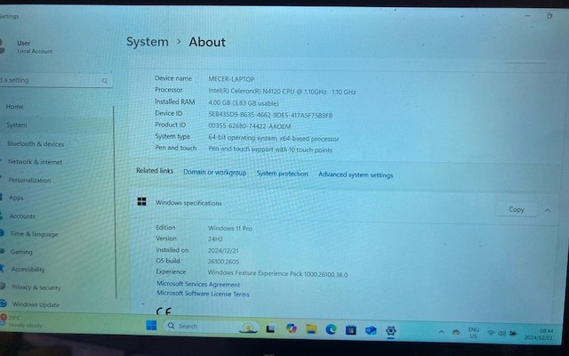The height and width of the screenshot is (356, 569).
Task: Select Network & internet in sidebar
Action: coord(35,162)
